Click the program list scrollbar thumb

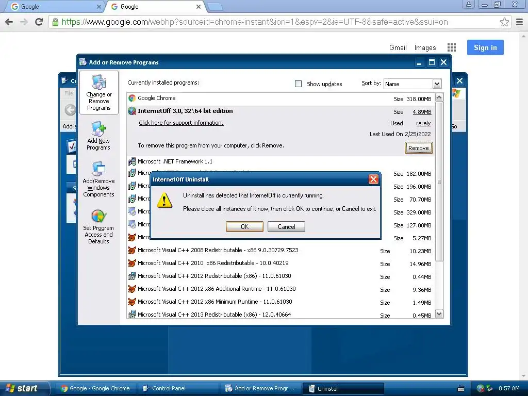(439, 182)
